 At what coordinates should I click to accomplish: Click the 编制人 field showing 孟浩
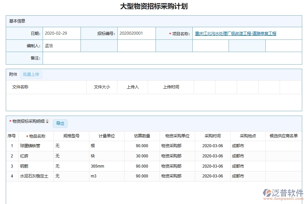point(61,46)
